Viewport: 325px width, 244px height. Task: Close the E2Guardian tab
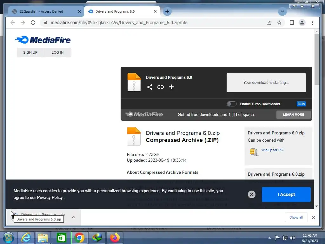point(79,11)
